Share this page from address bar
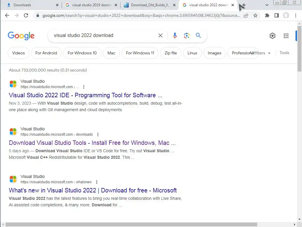This screenshot has height=227, width=302. tap(246, 15)
